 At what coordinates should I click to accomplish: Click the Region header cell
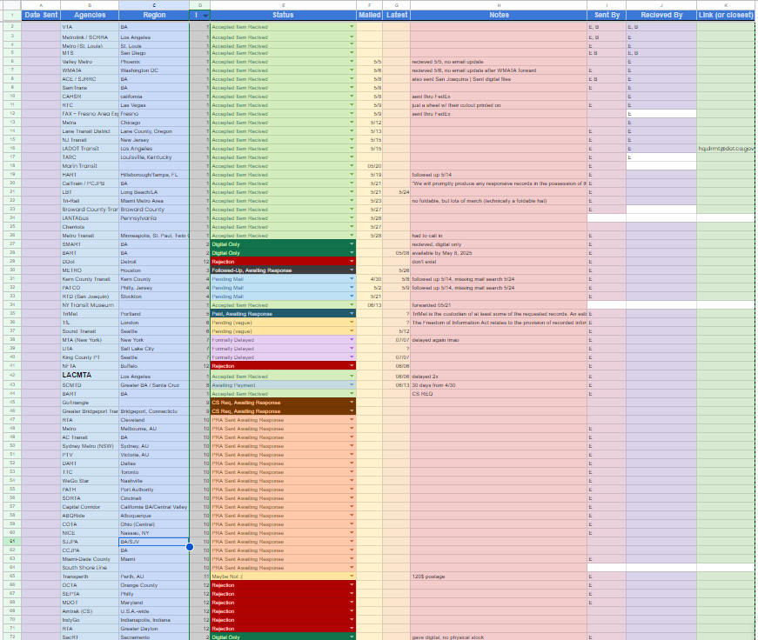coord(154,15)
